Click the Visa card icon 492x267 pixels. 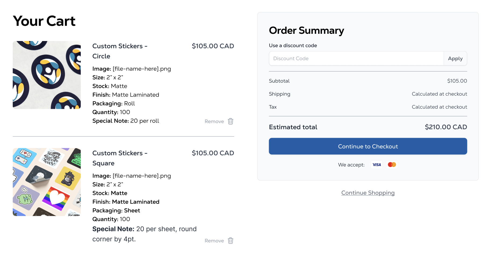377,165
